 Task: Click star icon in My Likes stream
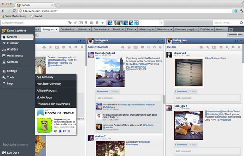[207, 47]
